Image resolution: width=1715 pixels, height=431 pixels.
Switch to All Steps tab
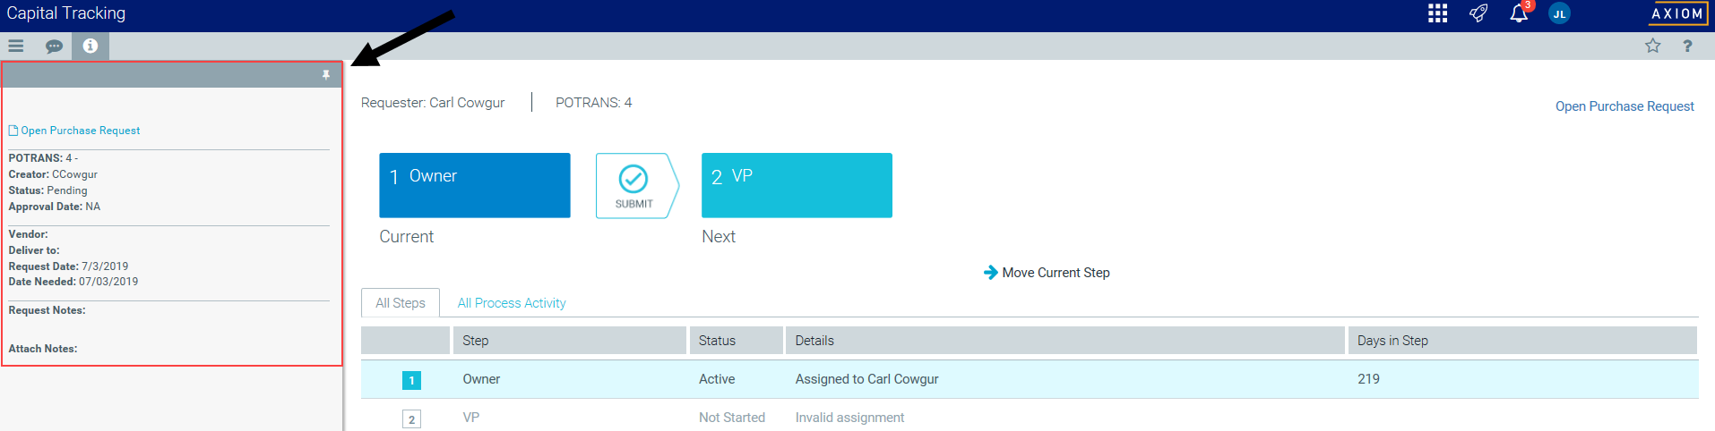coord(401,303)
